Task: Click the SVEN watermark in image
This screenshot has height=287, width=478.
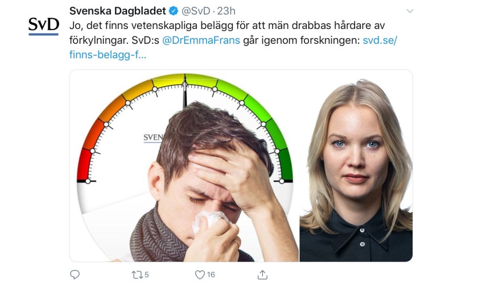Action: (153, 138)
